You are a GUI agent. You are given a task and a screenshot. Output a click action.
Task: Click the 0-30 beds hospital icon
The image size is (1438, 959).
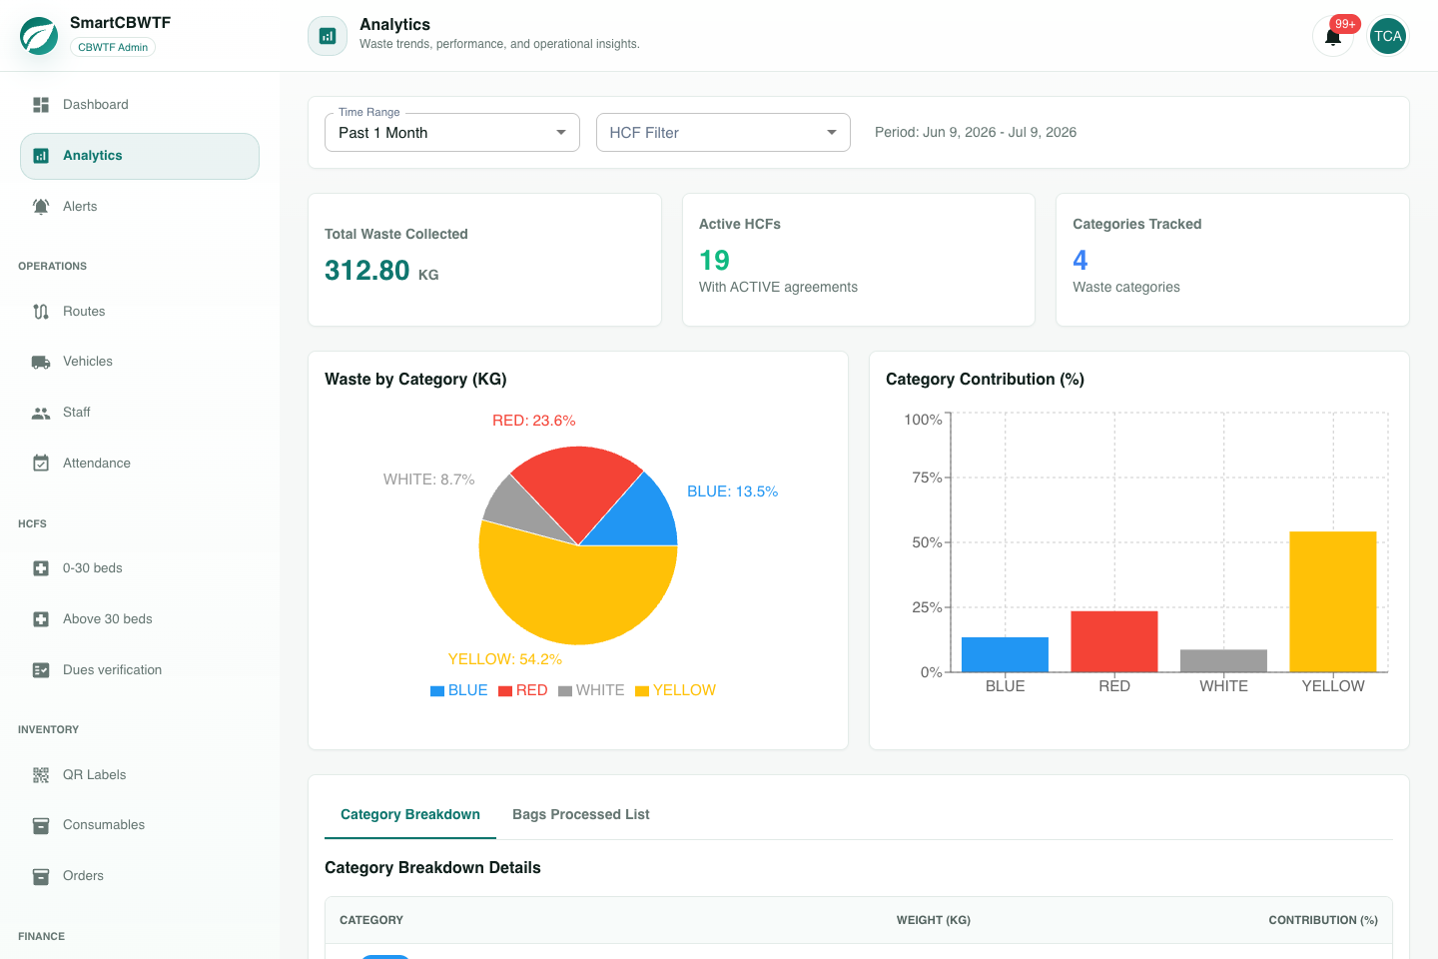click(41, 568)
